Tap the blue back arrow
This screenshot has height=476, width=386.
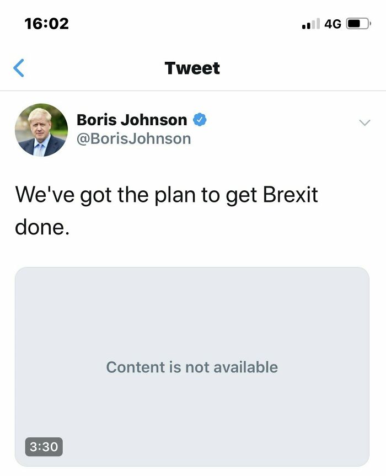pos(19,68)
